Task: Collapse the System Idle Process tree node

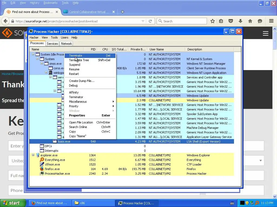Action: coord(33,54)
